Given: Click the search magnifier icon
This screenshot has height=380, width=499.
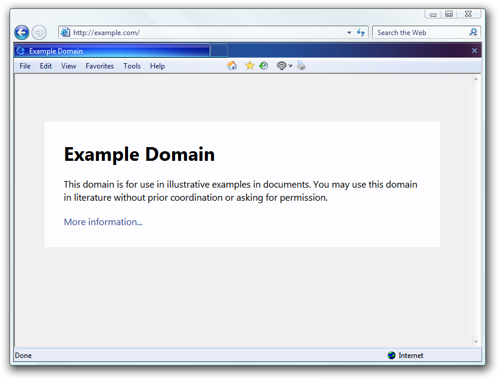Looking at the screenshot, I should click(x=473, y=33).
